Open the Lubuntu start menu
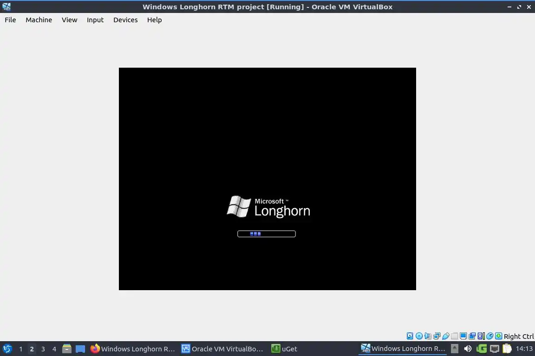Screen dimensions: 535x356 click(x=7, y=349)
